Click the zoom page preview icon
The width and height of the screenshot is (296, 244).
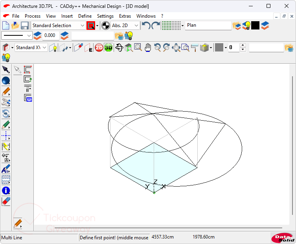186,48
